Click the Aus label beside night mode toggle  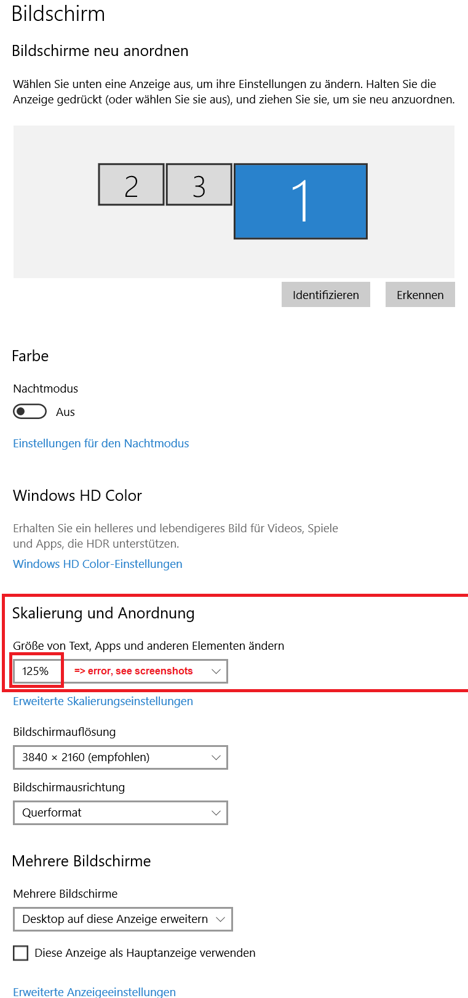tap(65, 412)
